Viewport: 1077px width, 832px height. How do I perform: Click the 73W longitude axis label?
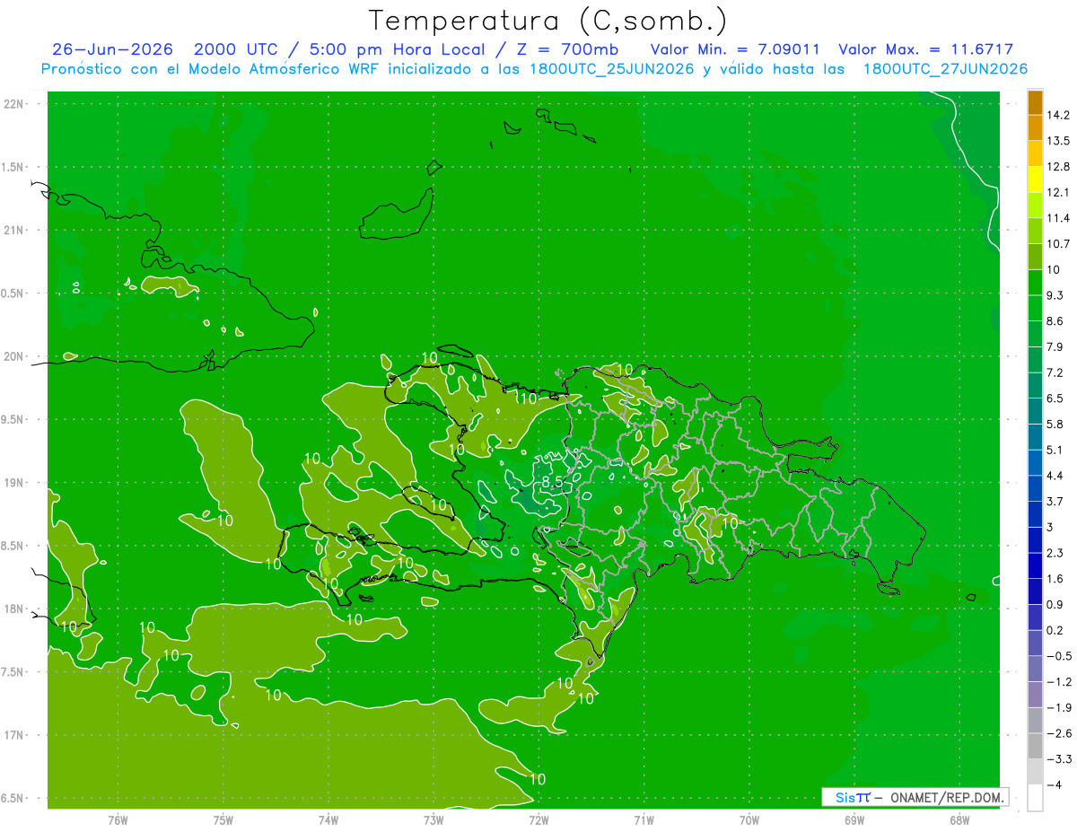[433, 820]
